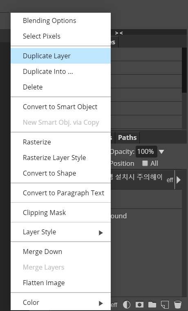
Task: Select Convert to Smart Object
Action: click(x=60, y=107)
